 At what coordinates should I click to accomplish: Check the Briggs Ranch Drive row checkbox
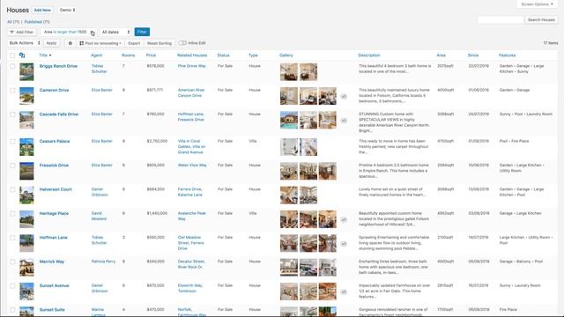[12, 66]
